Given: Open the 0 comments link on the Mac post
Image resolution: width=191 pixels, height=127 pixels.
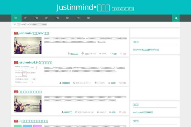Looking at the screenshot, I should pos(115,54).
